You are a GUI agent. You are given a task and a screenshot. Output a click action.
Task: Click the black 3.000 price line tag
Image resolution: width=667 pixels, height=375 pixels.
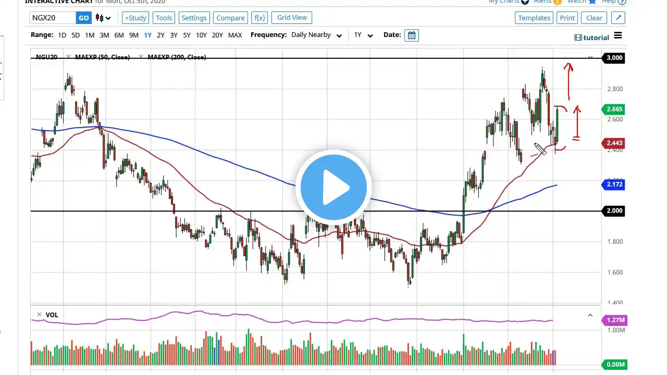[x=613, y=58]
